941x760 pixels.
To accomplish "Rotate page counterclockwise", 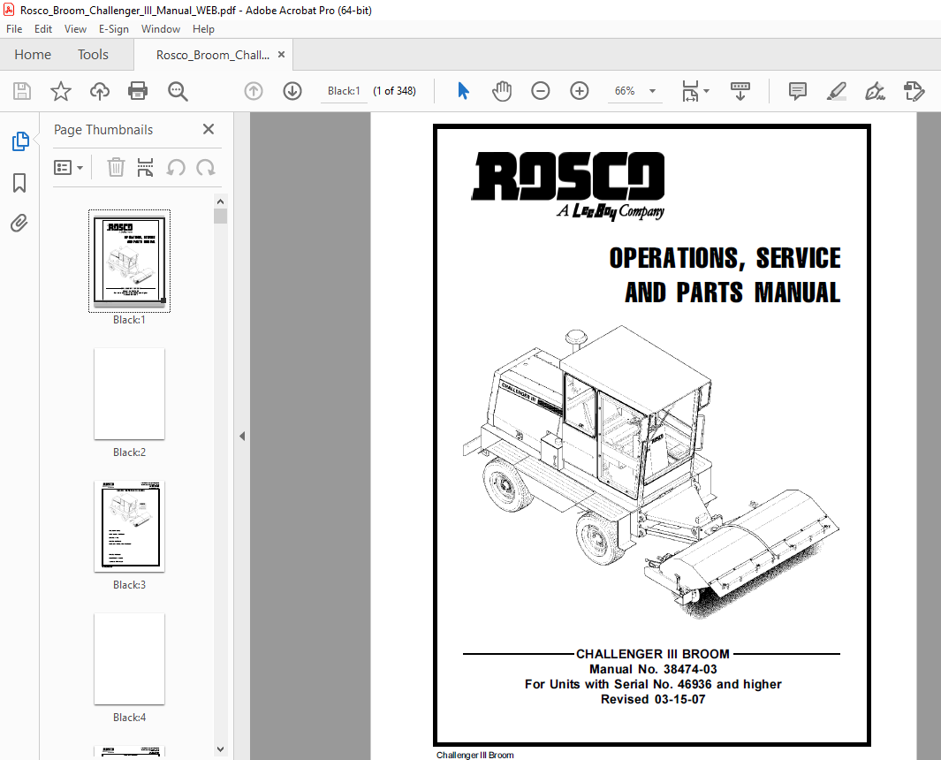I will pyautogui.click(x=176, y=168).
